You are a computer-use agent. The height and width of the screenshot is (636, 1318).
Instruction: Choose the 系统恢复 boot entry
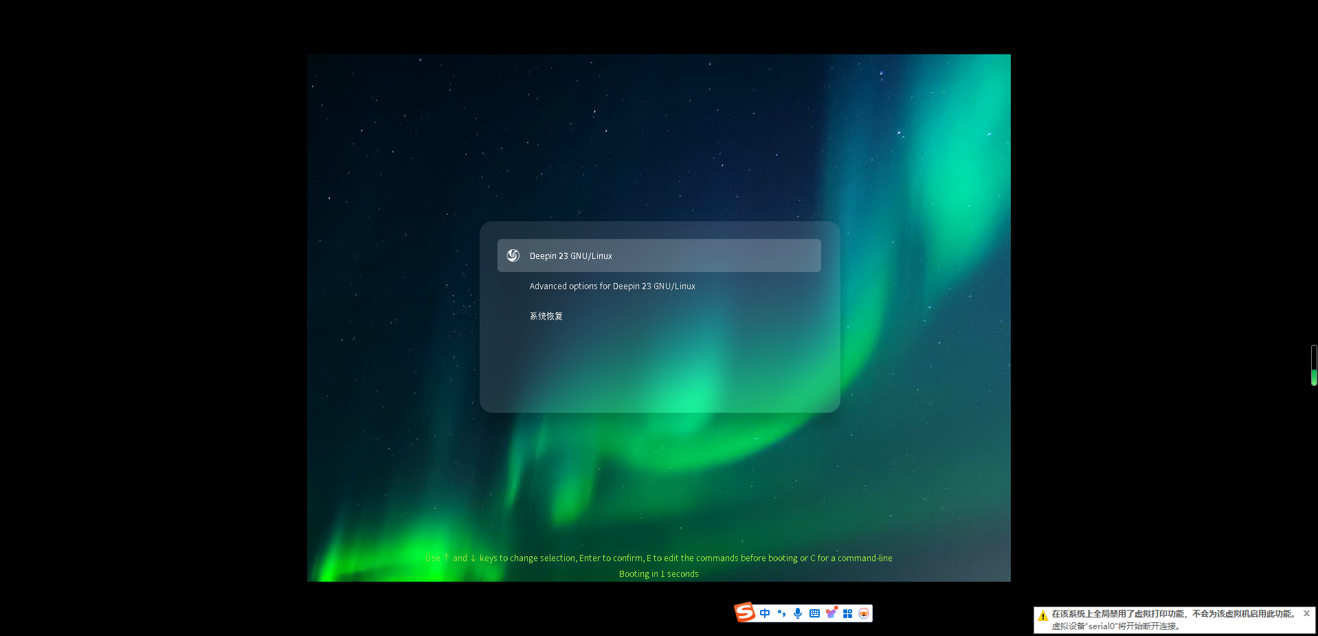point(546,317)
